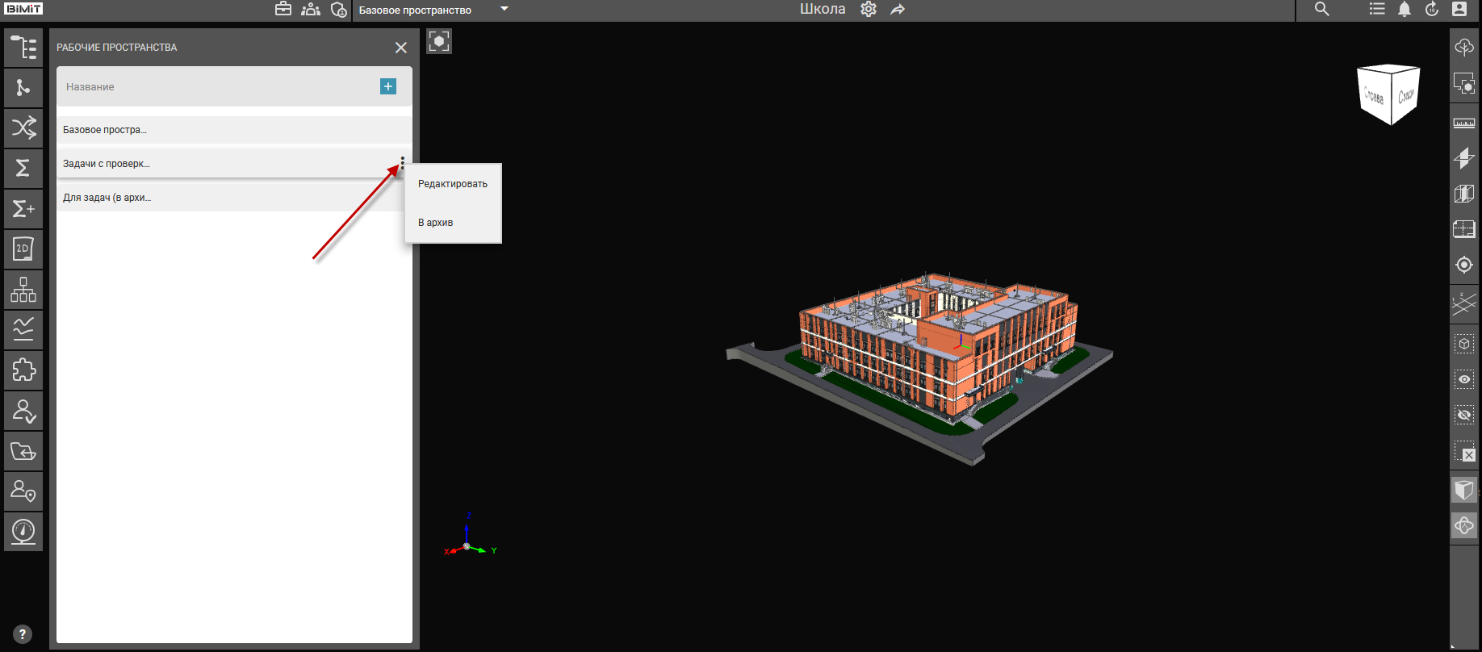1482x652 pixels.
Task: Open the ruler measurement tool
Action: coord(1463,123)
